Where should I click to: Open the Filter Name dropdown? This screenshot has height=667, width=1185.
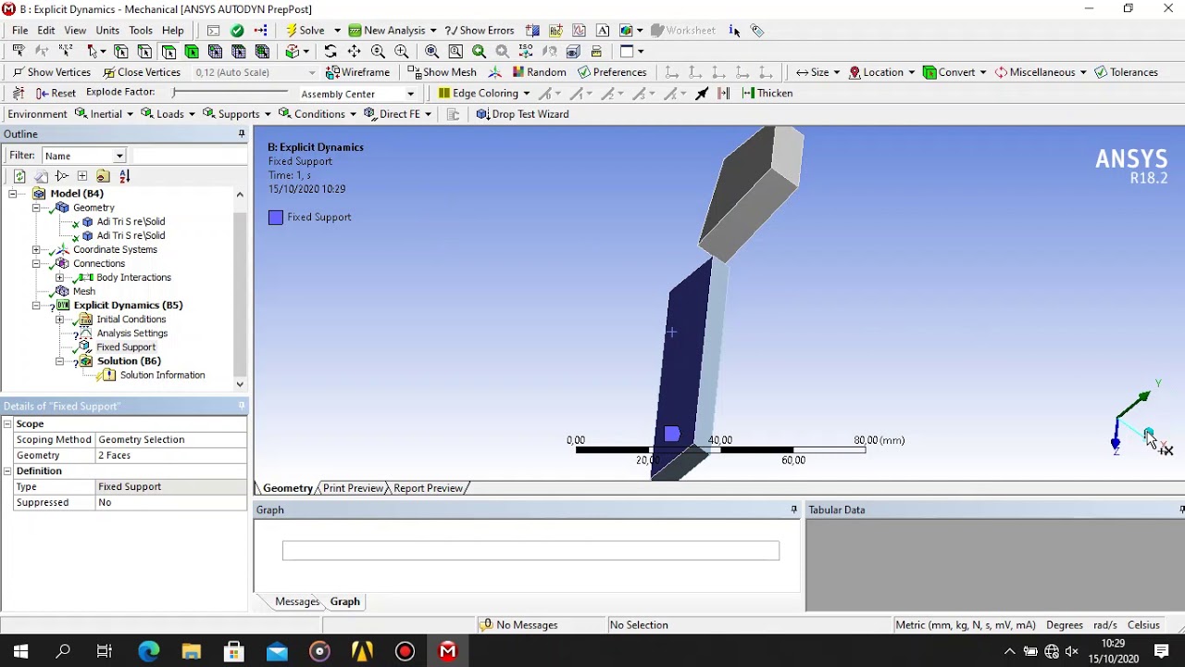(119, 156)
